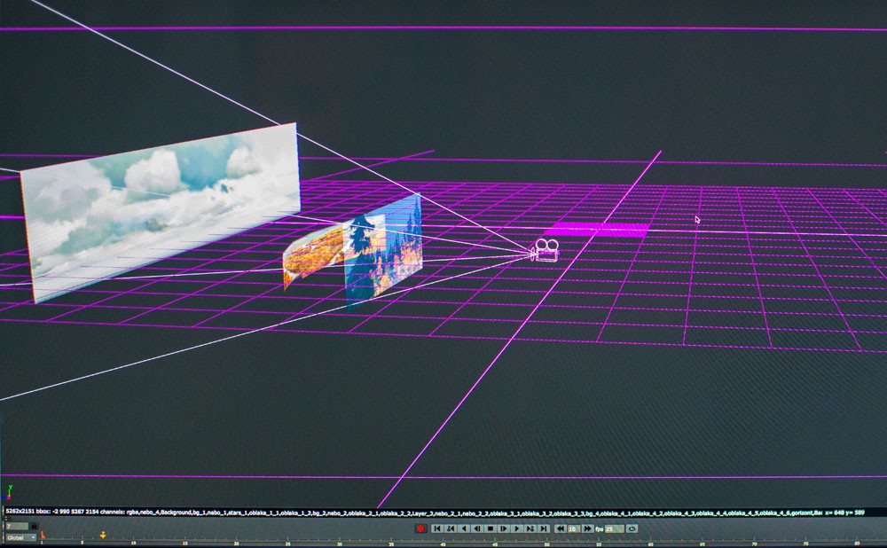Screen dimensions: 887x548
Task: Step back one frame
Action: [477, 528]
